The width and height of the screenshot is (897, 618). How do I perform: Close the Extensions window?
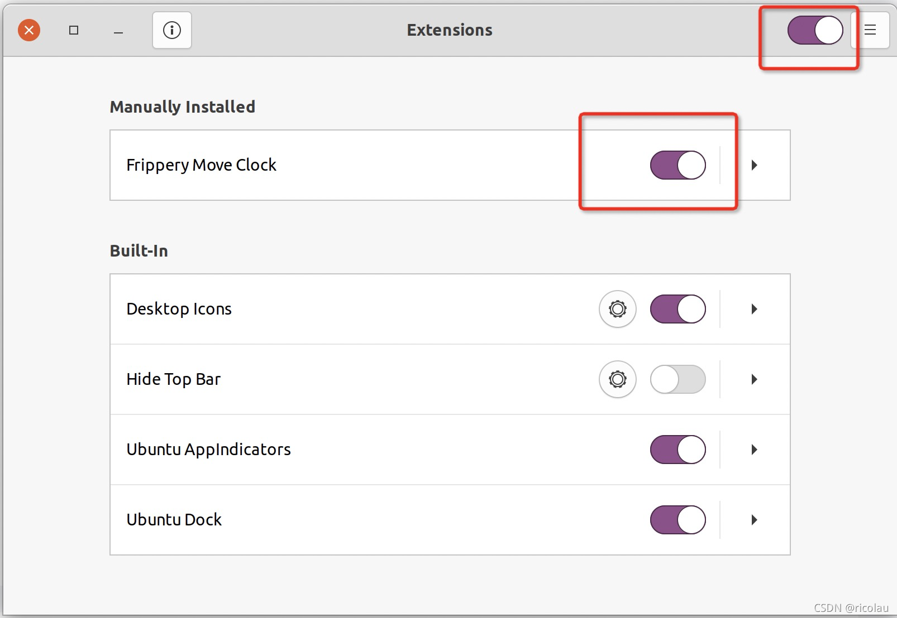[29, 30]
